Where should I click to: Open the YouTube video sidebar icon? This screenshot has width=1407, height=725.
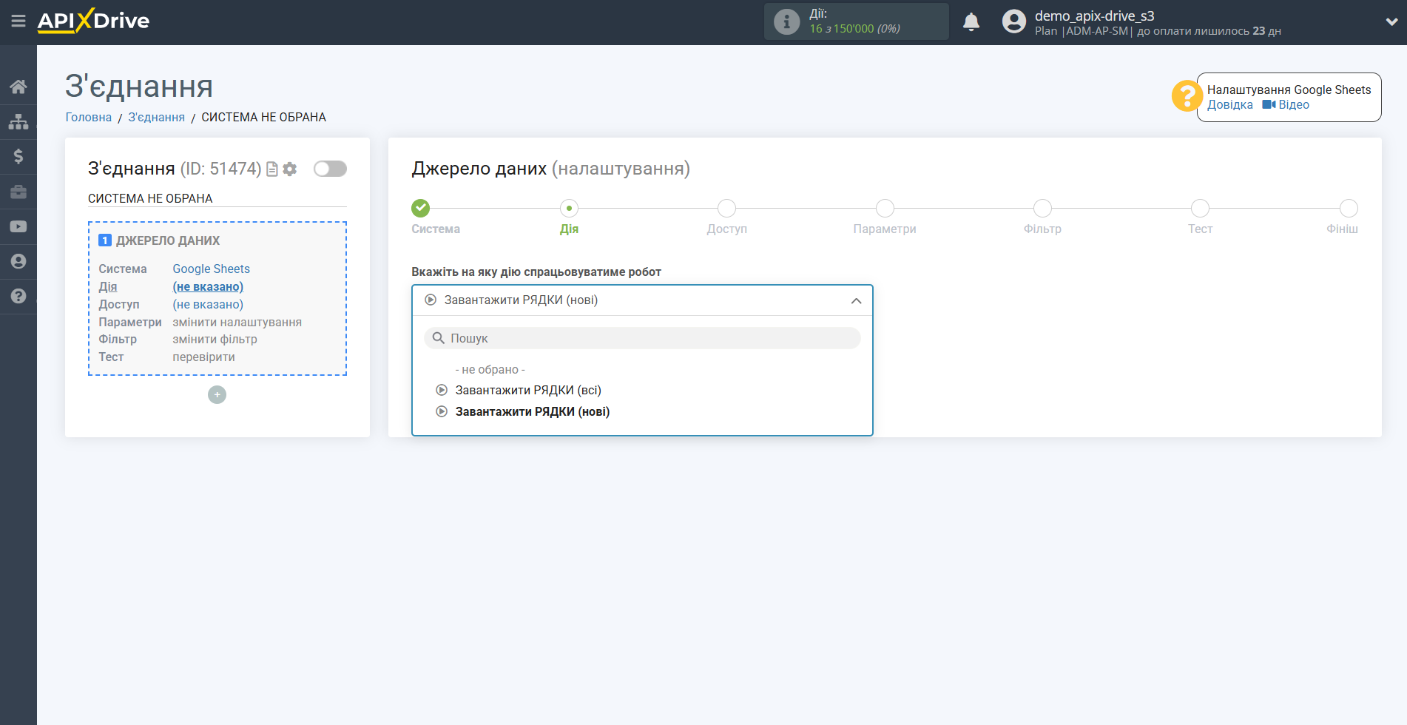tap(18, 226)
